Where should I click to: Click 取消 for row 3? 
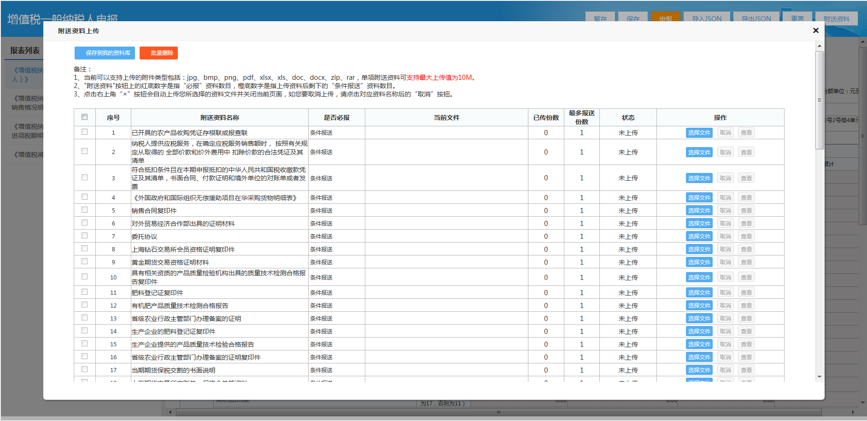tap(726, 178)
